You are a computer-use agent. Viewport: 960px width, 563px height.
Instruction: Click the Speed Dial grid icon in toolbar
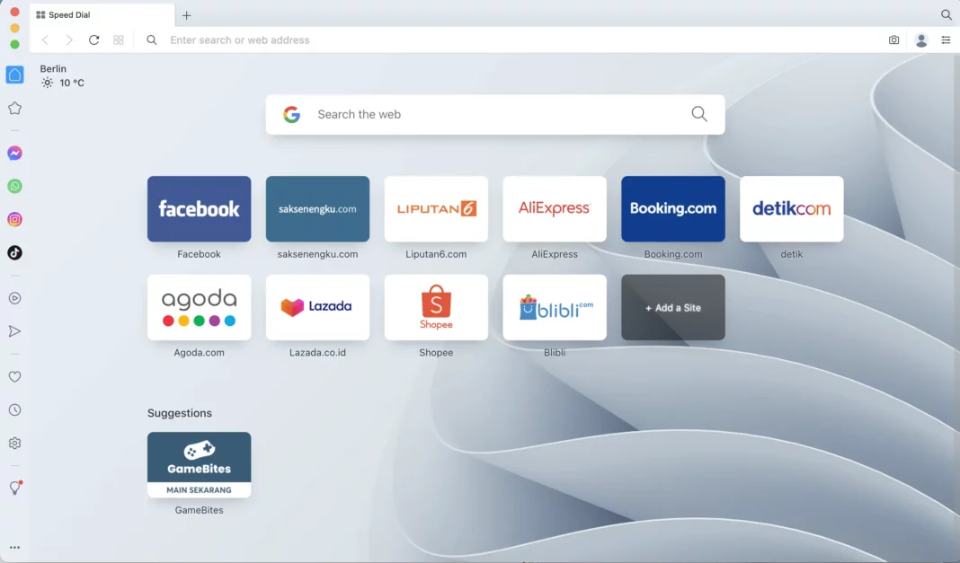118,40
